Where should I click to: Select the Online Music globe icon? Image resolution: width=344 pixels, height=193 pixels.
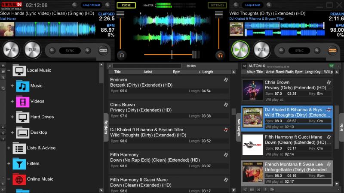coord(19,179)
